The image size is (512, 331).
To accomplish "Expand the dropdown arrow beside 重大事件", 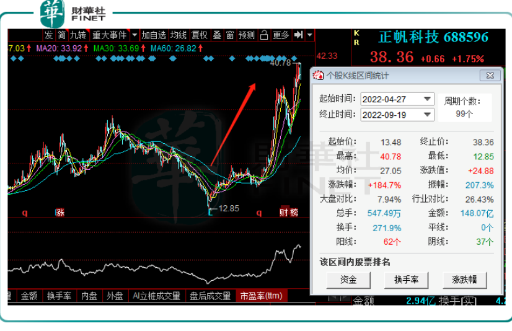I will [x=135, y=35].
